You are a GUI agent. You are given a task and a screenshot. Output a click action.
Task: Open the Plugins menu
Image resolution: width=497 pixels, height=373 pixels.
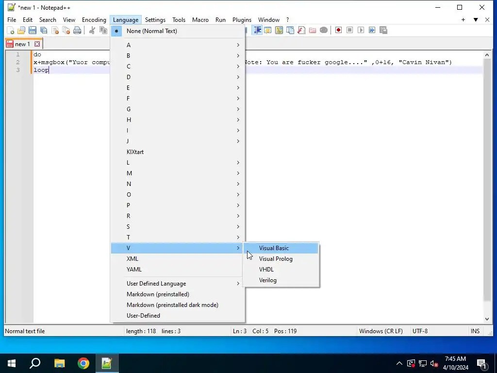pos(242,19)
